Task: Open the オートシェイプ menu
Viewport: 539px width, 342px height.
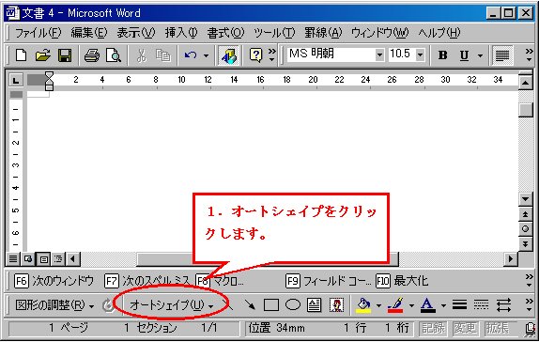Action: pyautogui.click(x=171, y=304)
